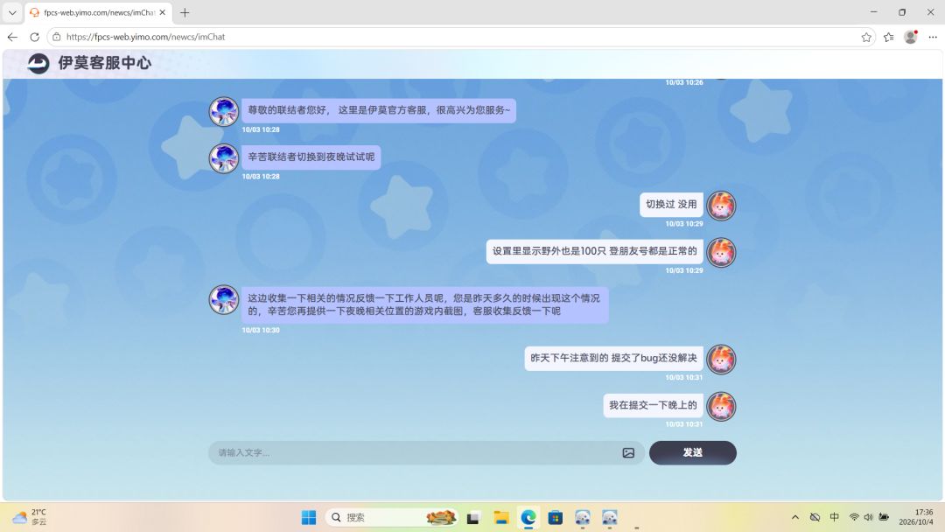Click the 伊莫客服中心 logo icon
This screenshot has height=532, width=945.
38,63
